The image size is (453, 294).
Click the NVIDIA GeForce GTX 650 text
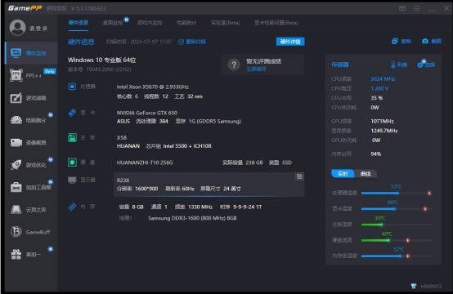[147, 113]
